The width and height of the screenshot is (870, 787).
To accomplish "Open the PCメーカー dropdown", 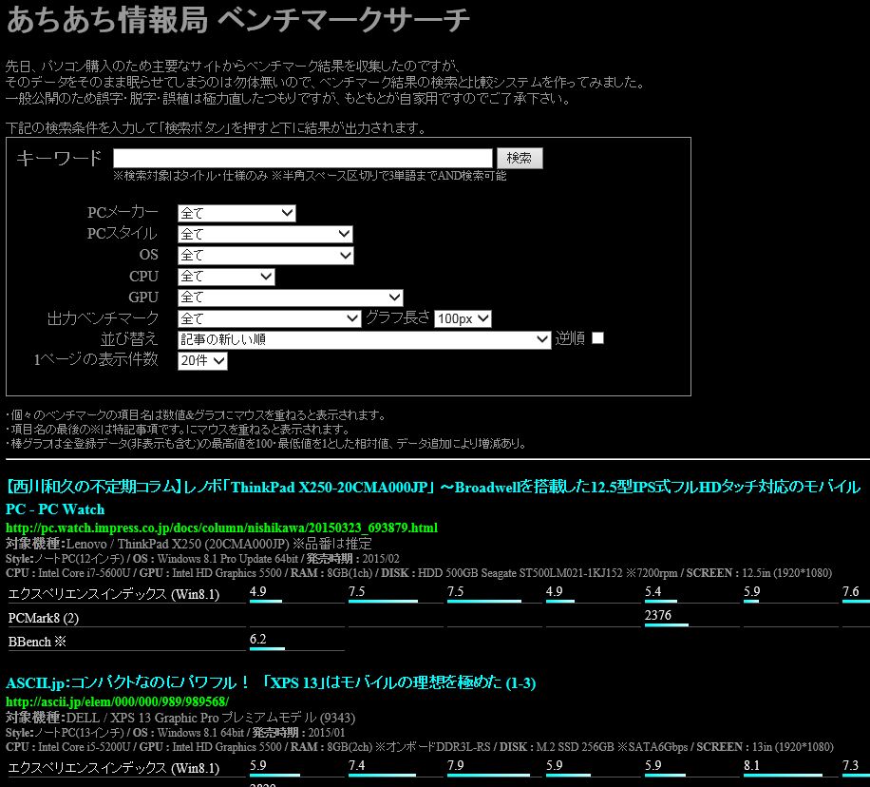I will tap(236, 214).
